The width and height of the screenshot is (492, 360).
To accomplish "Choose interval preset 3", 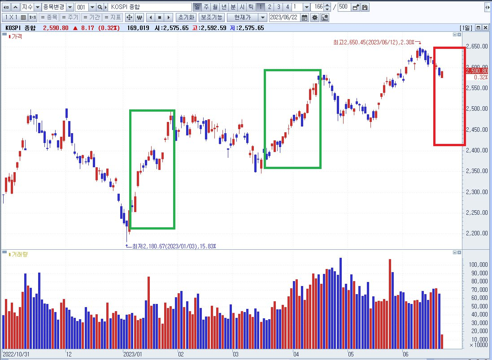I will click(x=279, y=7).
